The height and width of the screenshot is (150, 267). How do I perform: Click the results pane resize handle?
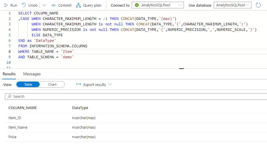pyautogui.click(x=182, y=69)
